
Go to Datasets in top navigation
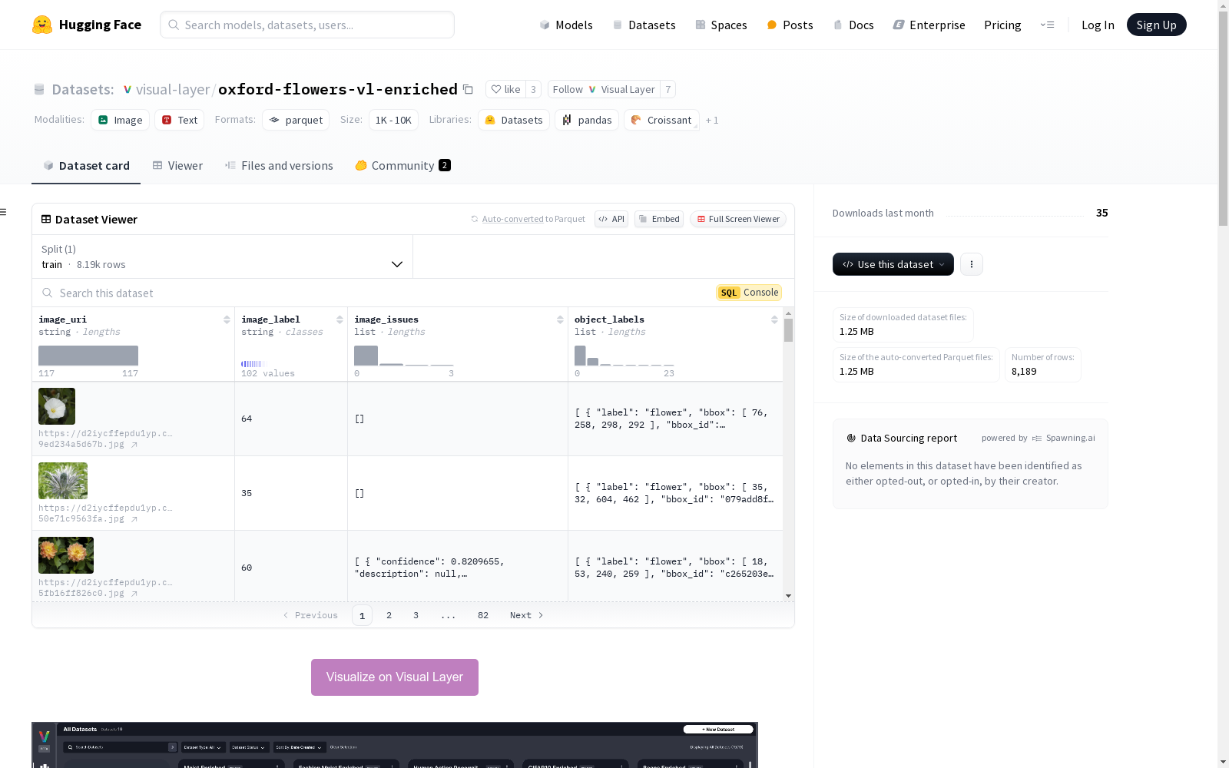point(644,25)
